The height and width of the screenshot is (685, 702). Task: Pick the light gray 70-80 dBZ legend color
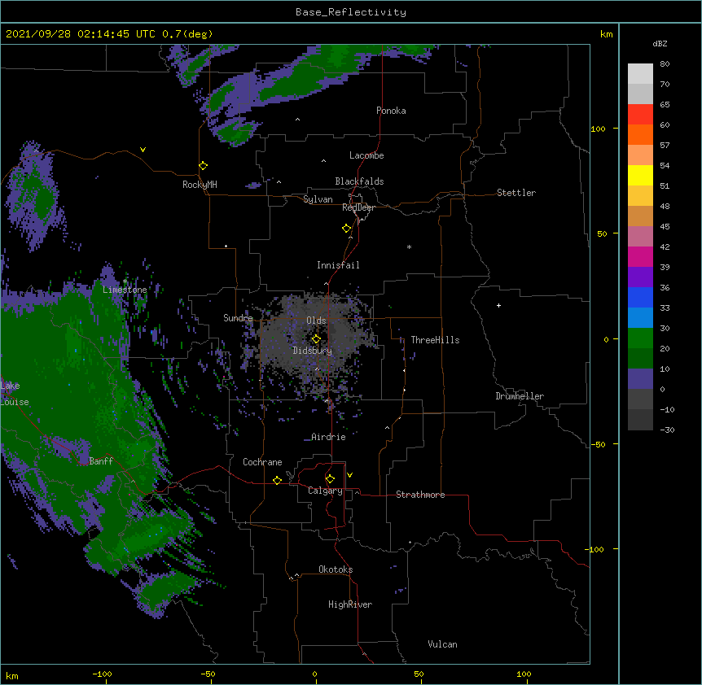point(640,74)
